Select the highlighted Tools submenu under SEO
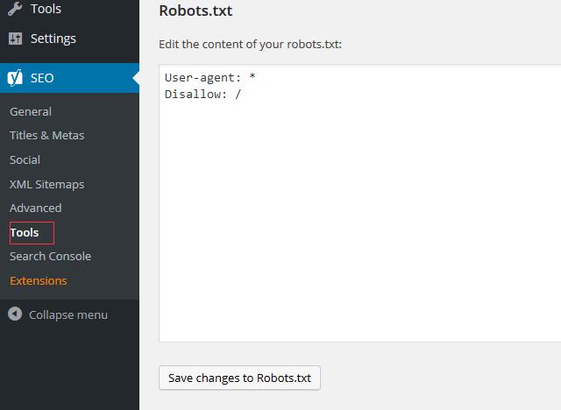The image size is (561, 410). pos(25,233)
